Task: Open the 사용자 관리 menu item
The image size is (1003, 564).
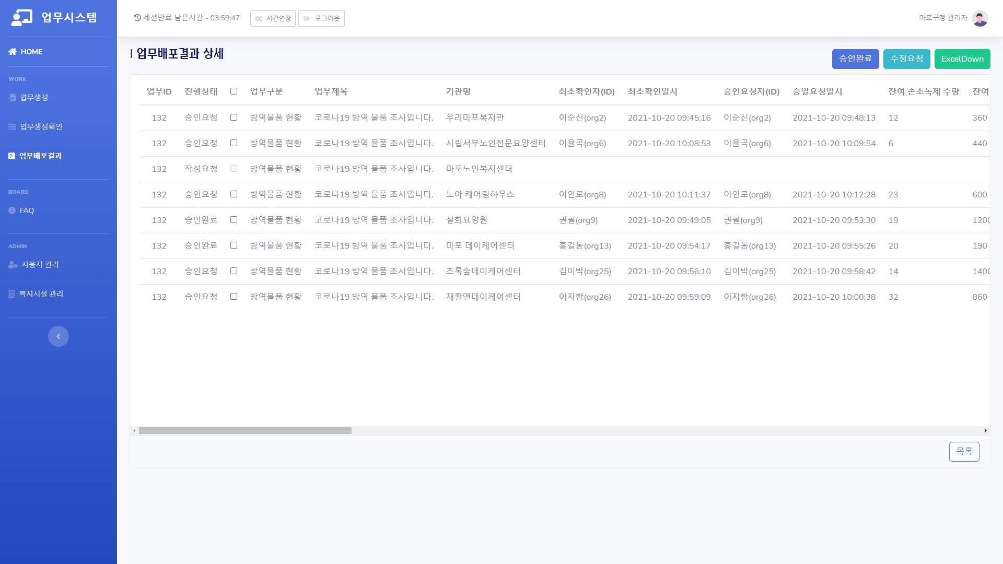Action: pos(59,265)
